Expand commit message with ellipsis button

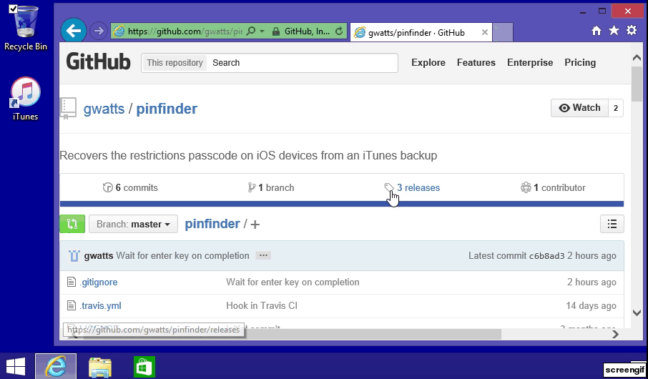coord(263,255)
